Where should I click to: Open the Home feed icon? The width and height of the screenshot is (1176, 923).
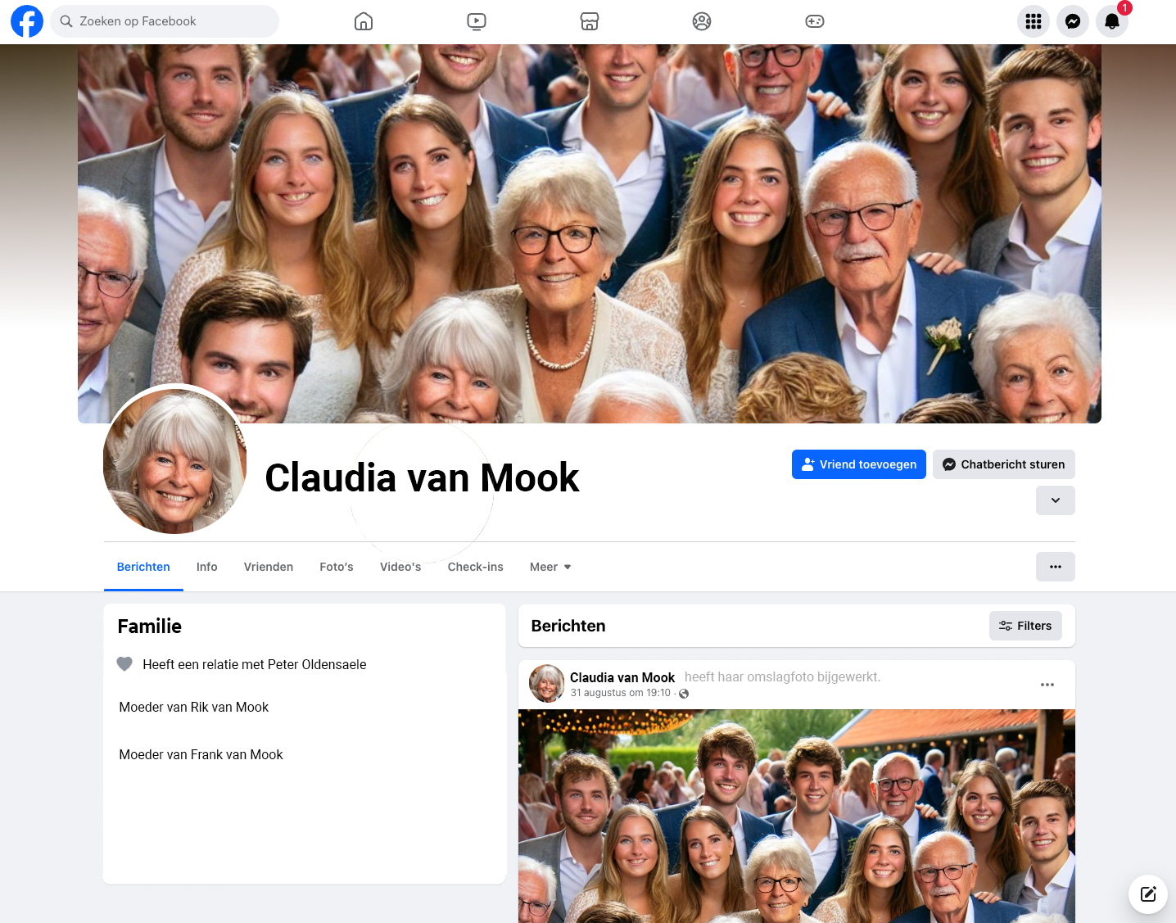point(364,21)
